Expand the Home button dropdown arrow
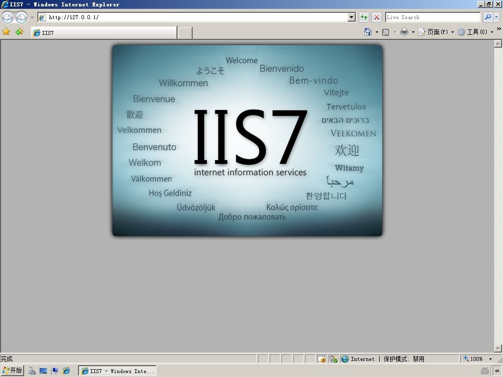This screenshot has width=503, height=377. coord(377,32)
